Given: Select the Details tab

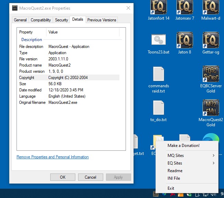Looking at the screenshot, I should 77,19.
